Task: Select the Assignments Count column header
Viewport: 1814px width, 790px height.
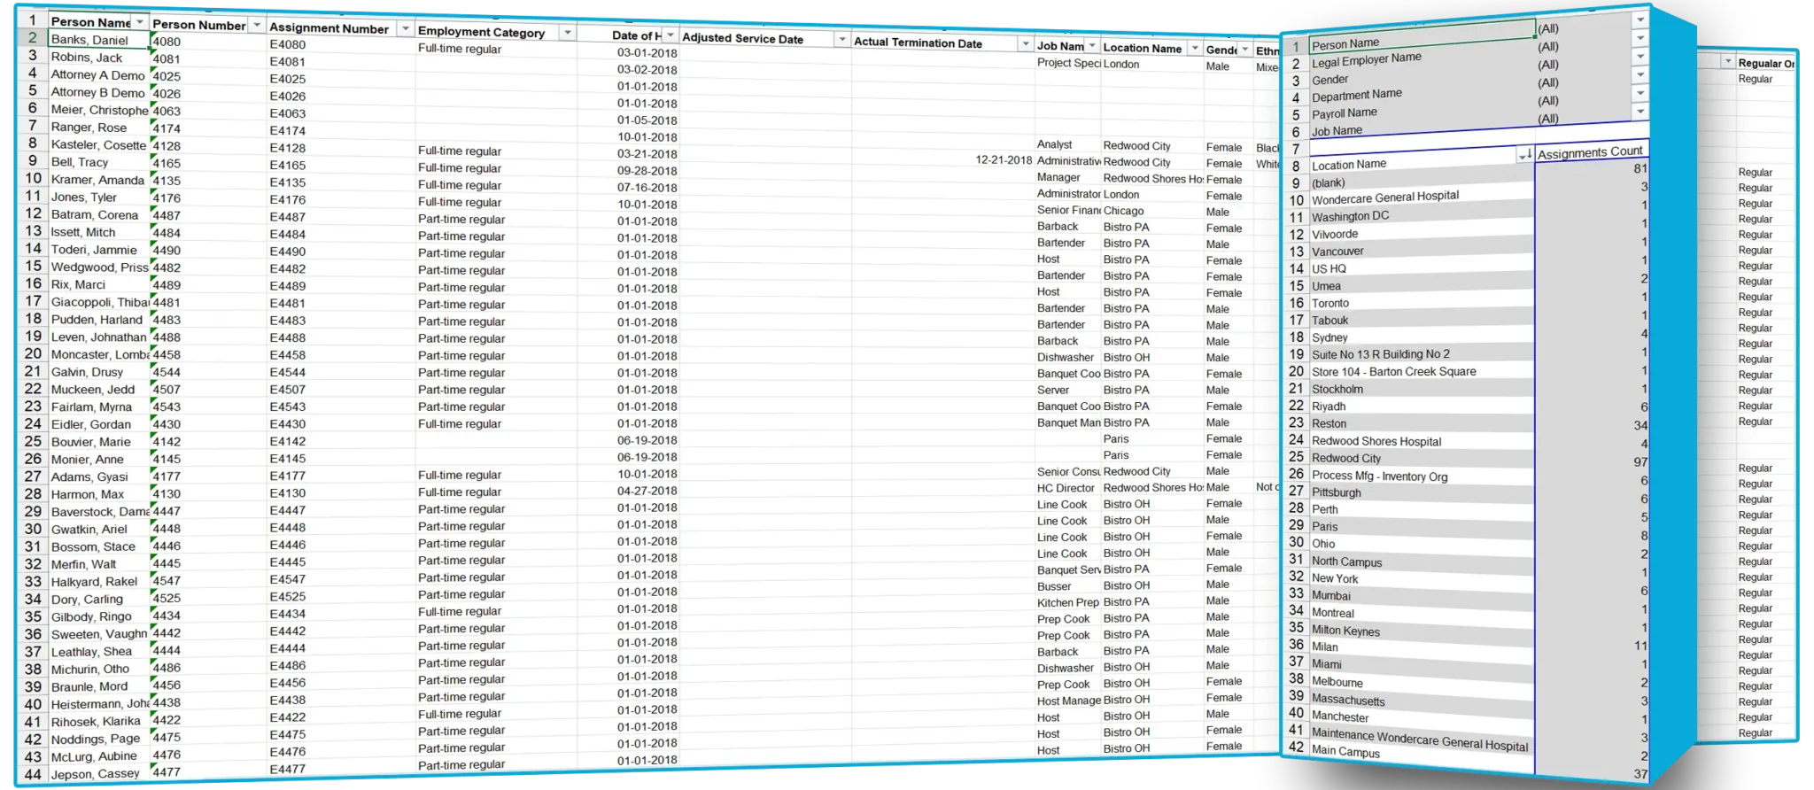Action: [x=1590, y=153]
